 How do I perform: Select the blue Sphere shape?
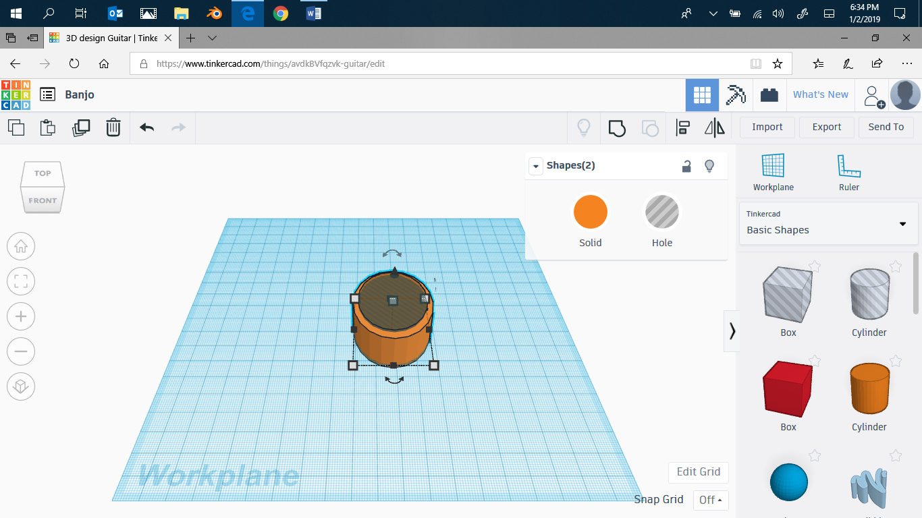click(788, 482)
